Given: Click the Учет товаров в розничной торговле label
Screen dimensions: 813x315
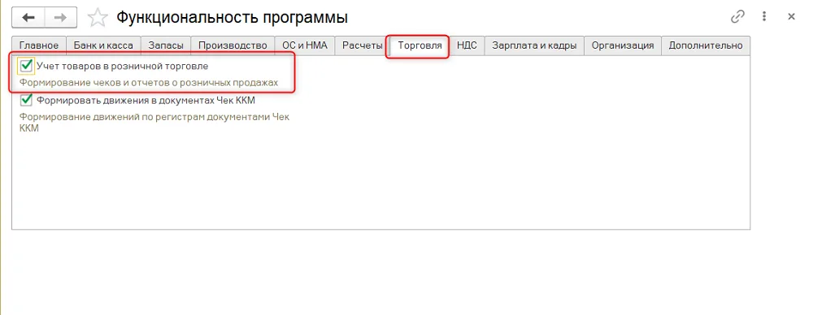Looking at the screenshot, I should pyautogui.click(x=123, y=67).
